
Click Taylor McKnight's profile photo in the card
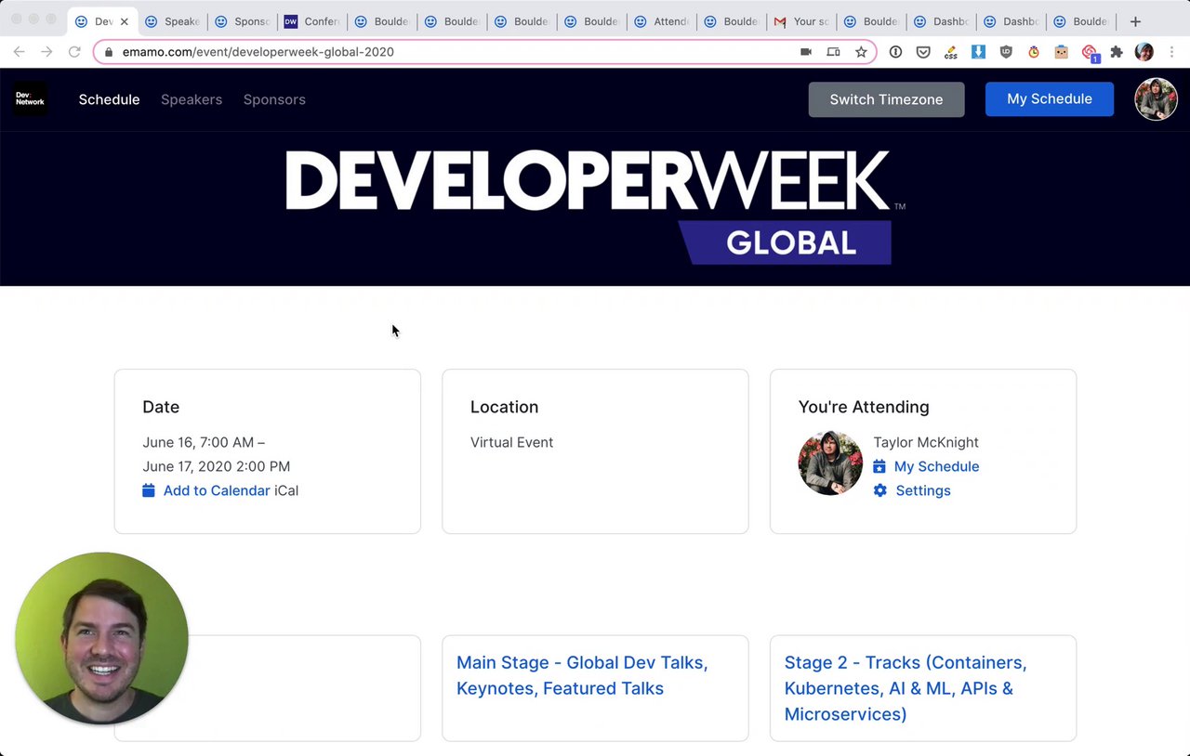tap(830, 463)
